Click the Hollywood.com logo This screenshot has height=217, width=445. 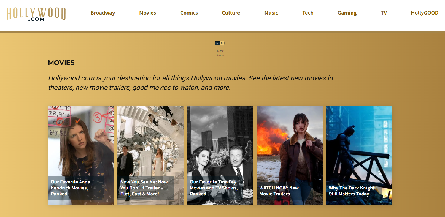pyautogui.click(x=36, y=14)
